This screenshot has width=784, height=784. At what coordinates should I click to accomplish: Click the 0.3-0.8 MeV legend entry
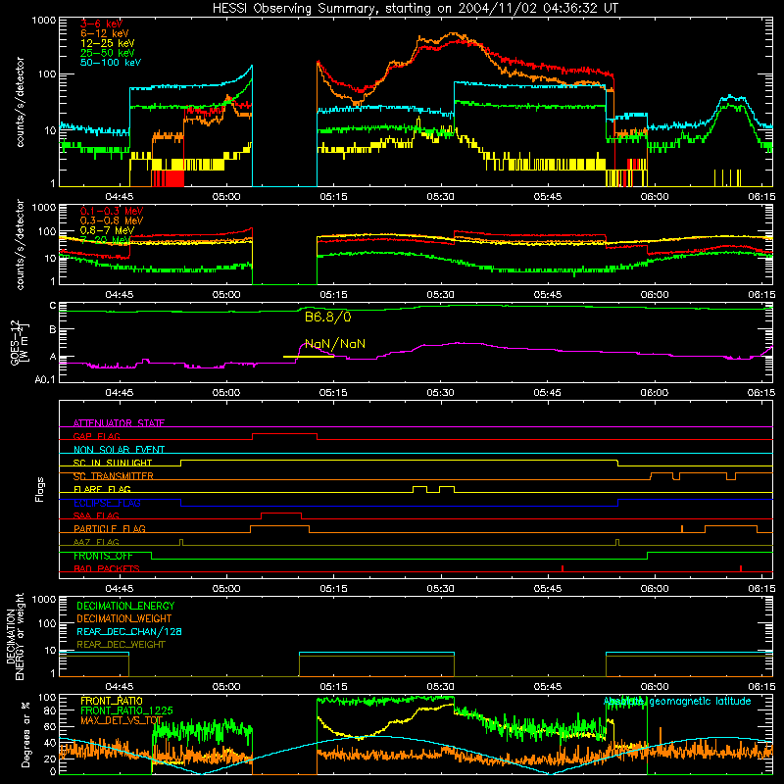pyautogui.click(x=111, y=221)
